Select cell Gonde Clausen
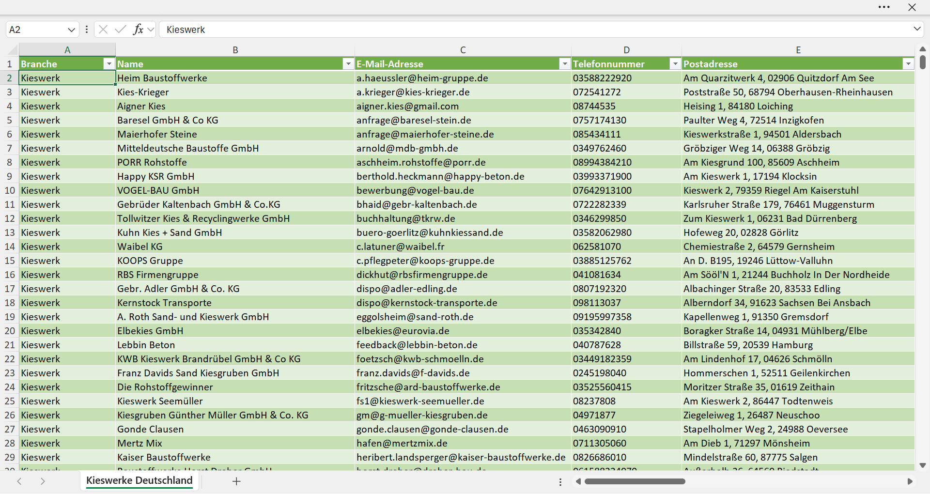The width and height of the screenshot is (930, 494). pyautogui.click(x=235, y=429)
